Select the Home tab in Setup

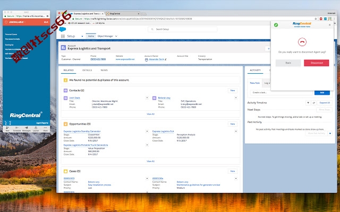click(x=91, y=36)
